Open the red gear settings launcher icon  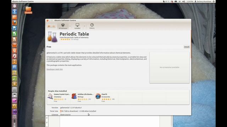(x=15, y=56)
